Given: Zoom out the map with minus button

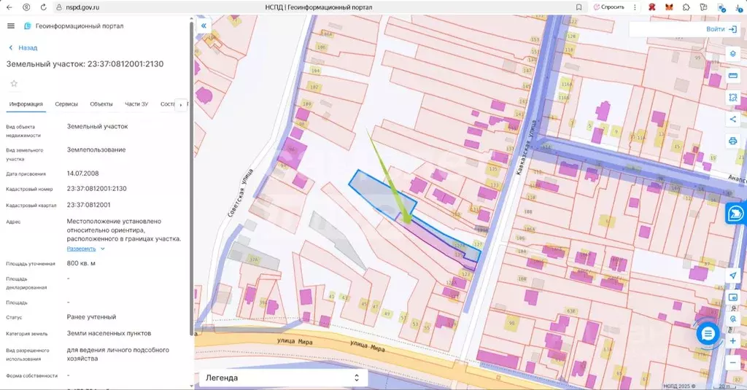Looking at the screenshot, I should 732,363.
